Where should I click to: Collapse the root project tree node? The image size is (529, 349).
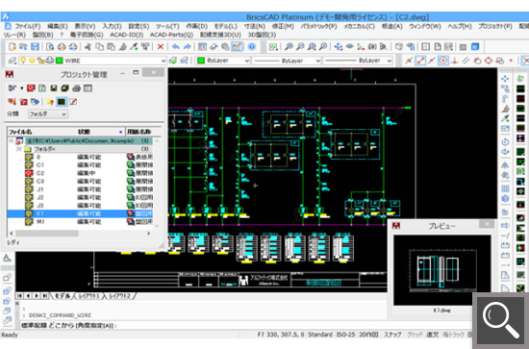(12, 140)
